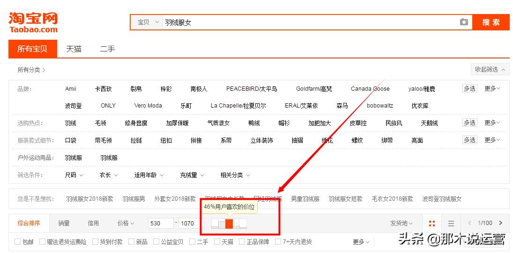The image size is (513, 253).
Task: Select brand PEACEBIRD/太平鸟
Action: click(x=252, y=89)
